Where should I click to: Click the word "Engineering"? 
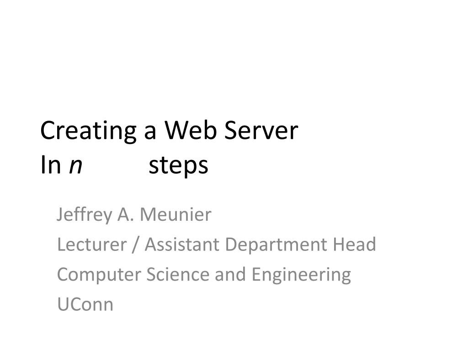(301, 275)
